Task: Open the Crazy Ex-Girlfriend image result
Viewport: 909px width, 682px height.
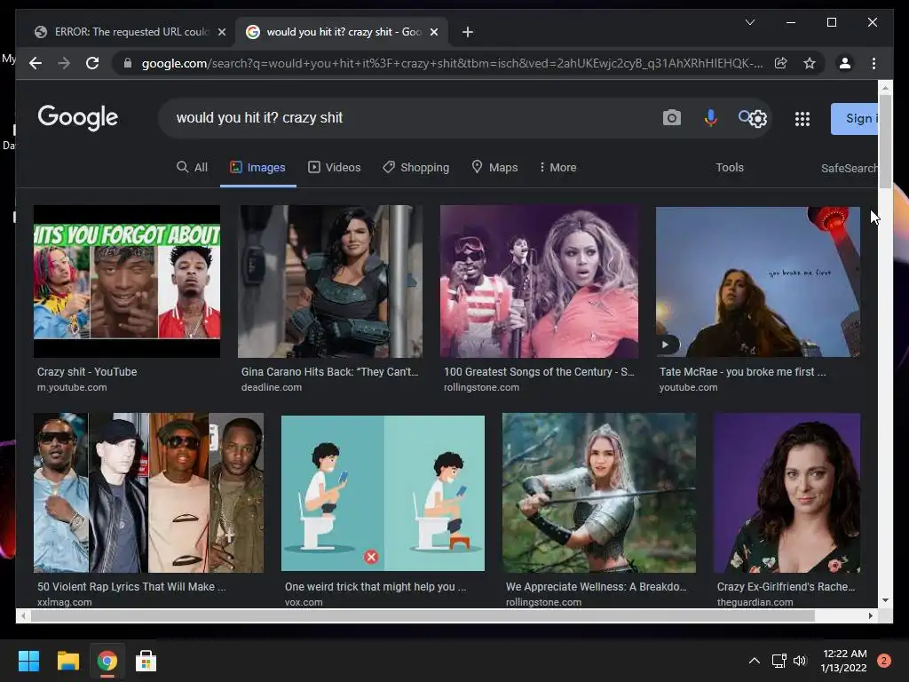Action: [787, 493]
